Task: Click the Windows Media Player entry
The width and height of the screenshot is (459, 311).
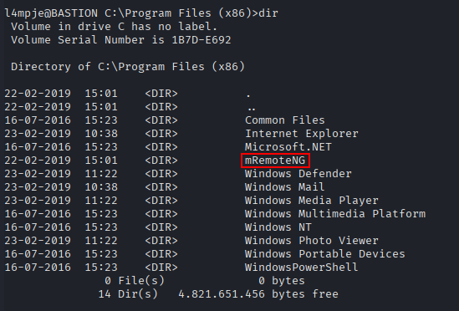Action: (312, 201)
